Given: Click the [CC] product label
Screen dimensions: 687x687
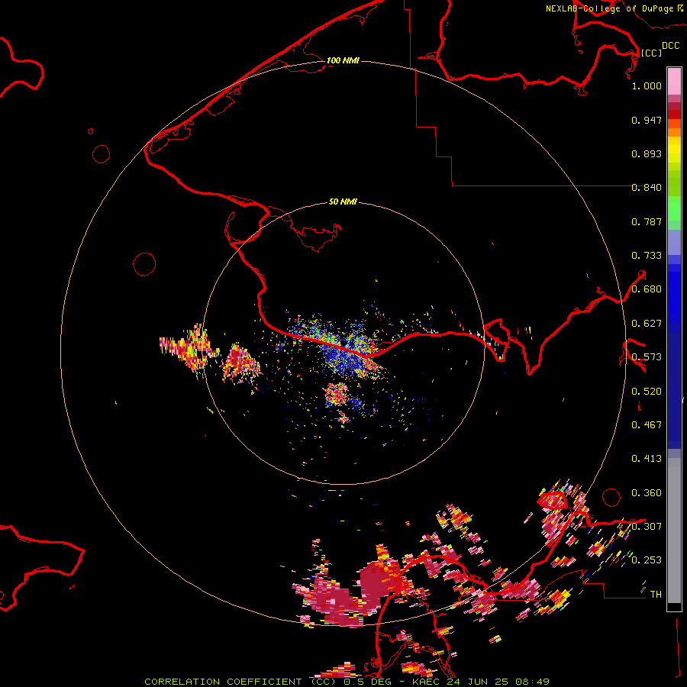Looking at the screenshot, I should click(x=651, y=53).
